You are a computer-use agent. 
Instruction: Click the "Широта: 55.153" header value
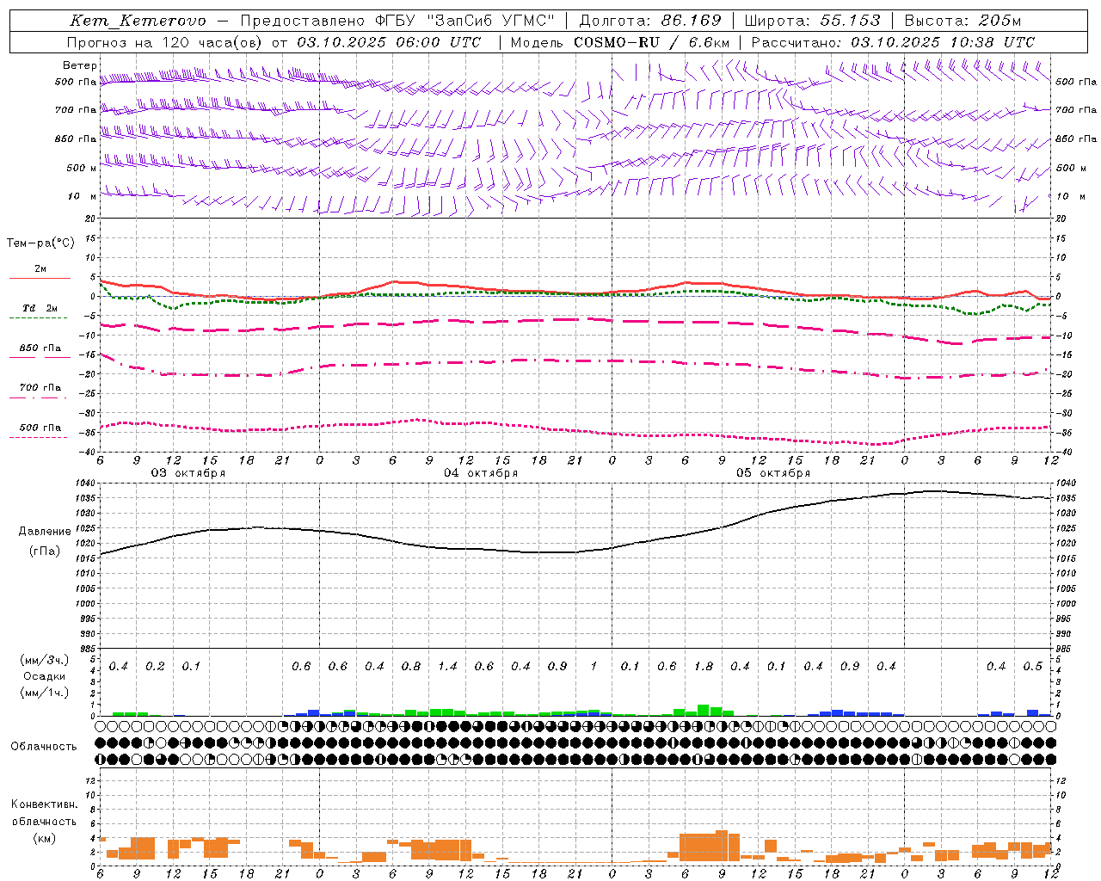[x=812, y=21]
